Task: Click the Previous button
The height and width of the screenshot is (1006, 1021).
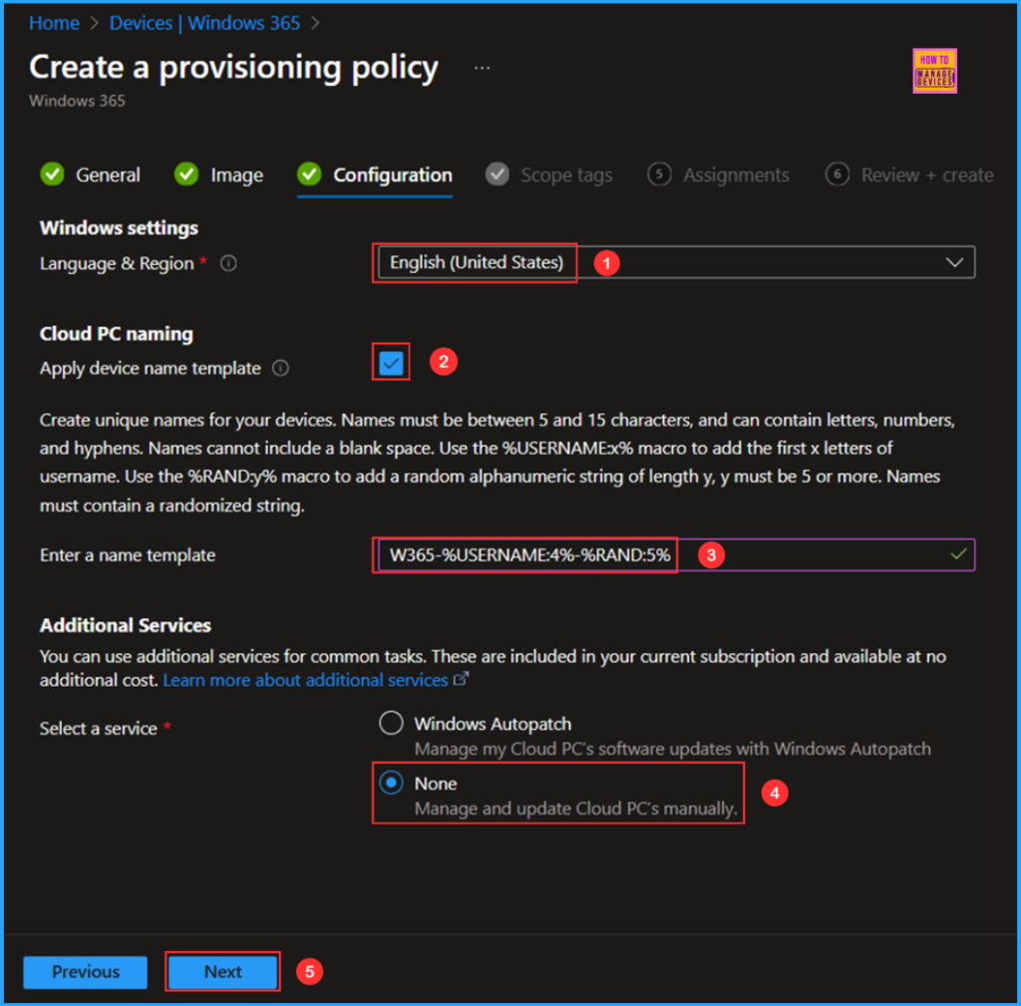Action: 86,972
